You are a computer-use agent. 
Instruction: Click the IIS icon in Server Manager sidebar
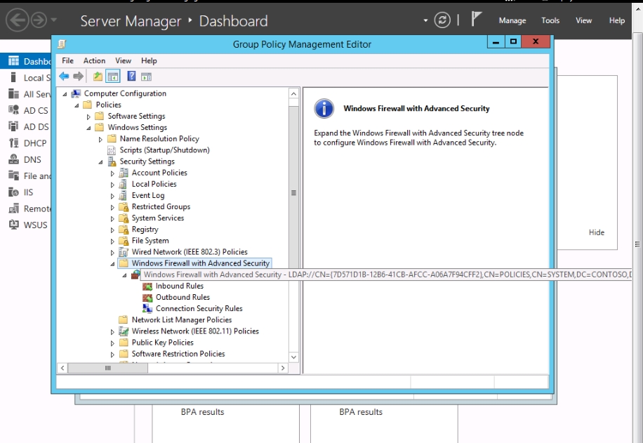coord(14,192)
